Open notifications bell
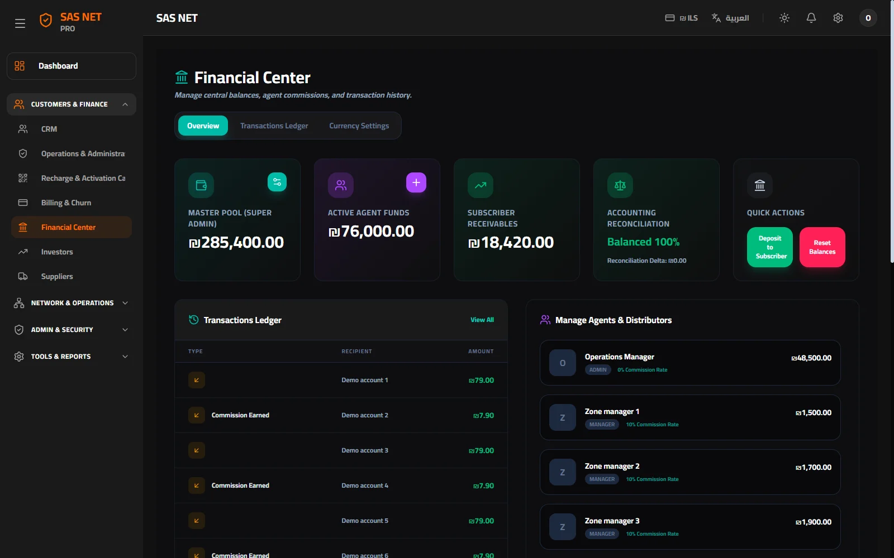Screen dimensions: 894x558 pyautogui.click(x=811, y=18)
